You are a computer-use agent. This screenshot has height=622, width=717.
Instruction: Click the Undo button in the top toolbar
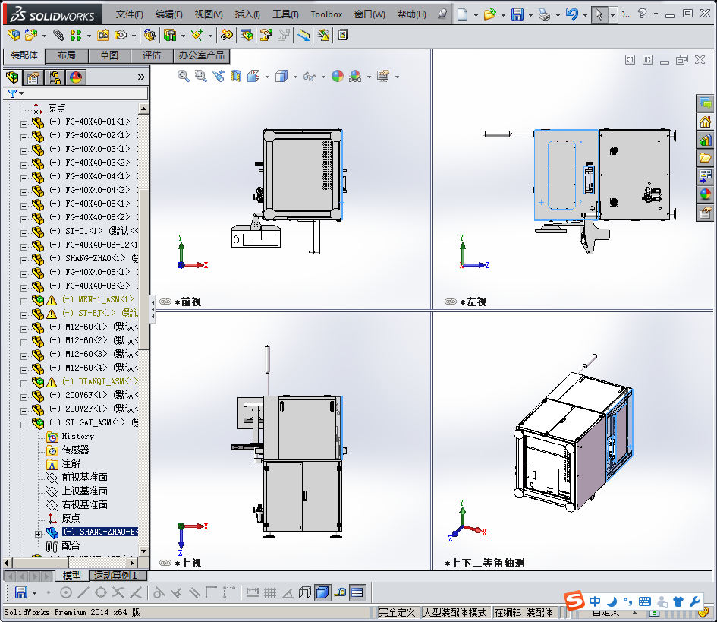[x=571, y=14]
